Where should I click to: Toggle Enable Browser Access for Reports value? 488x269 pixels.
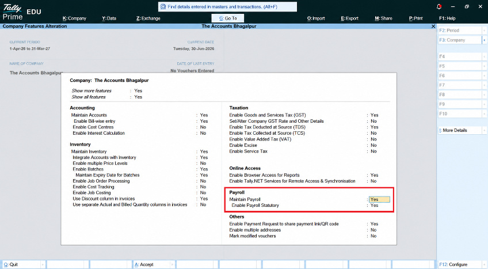pyautogui.click(x=375, y=175)
